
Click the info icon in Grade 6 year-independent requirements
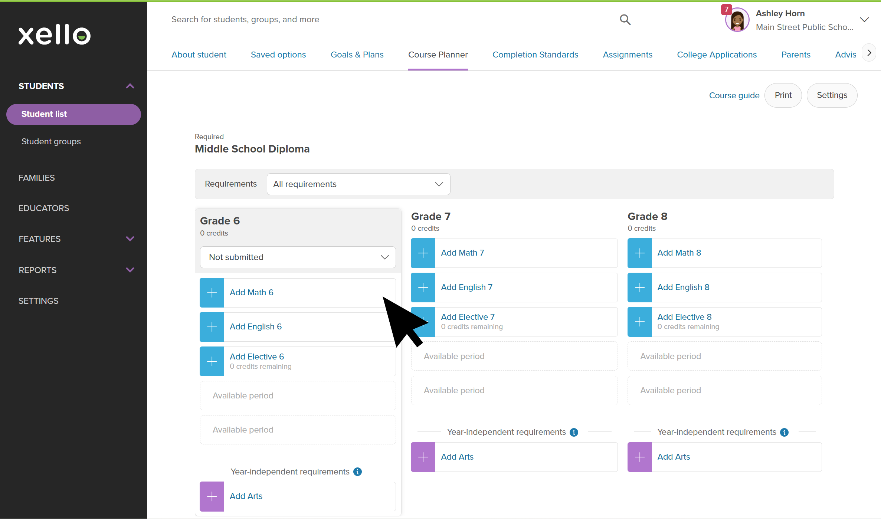pos(357,472)
